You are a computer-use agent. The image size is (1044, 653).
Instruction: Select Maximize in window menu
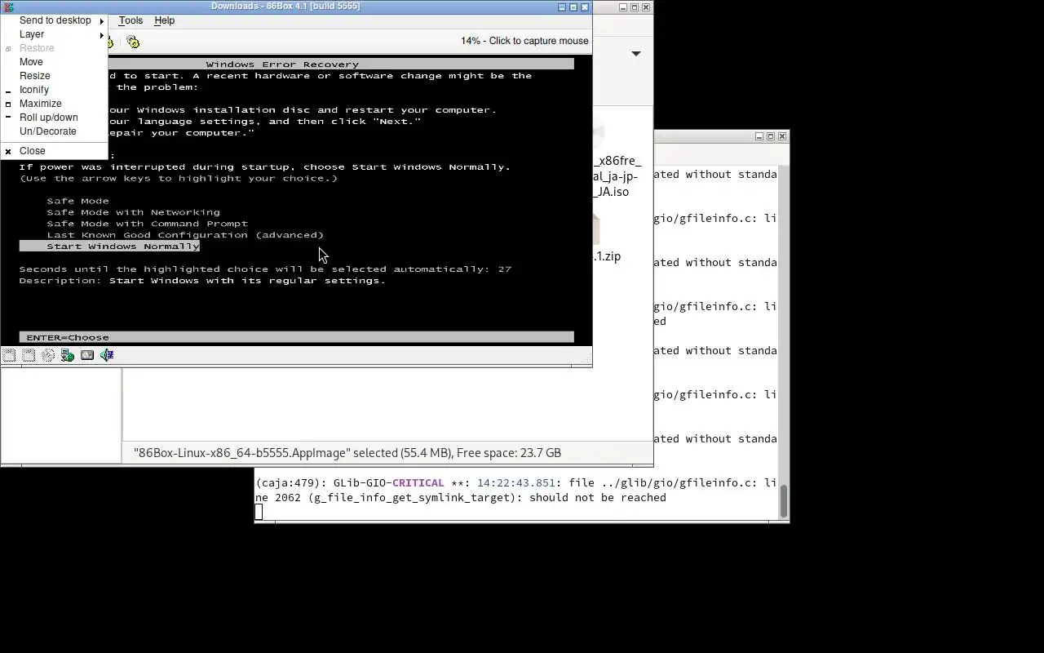click(55, 104)
